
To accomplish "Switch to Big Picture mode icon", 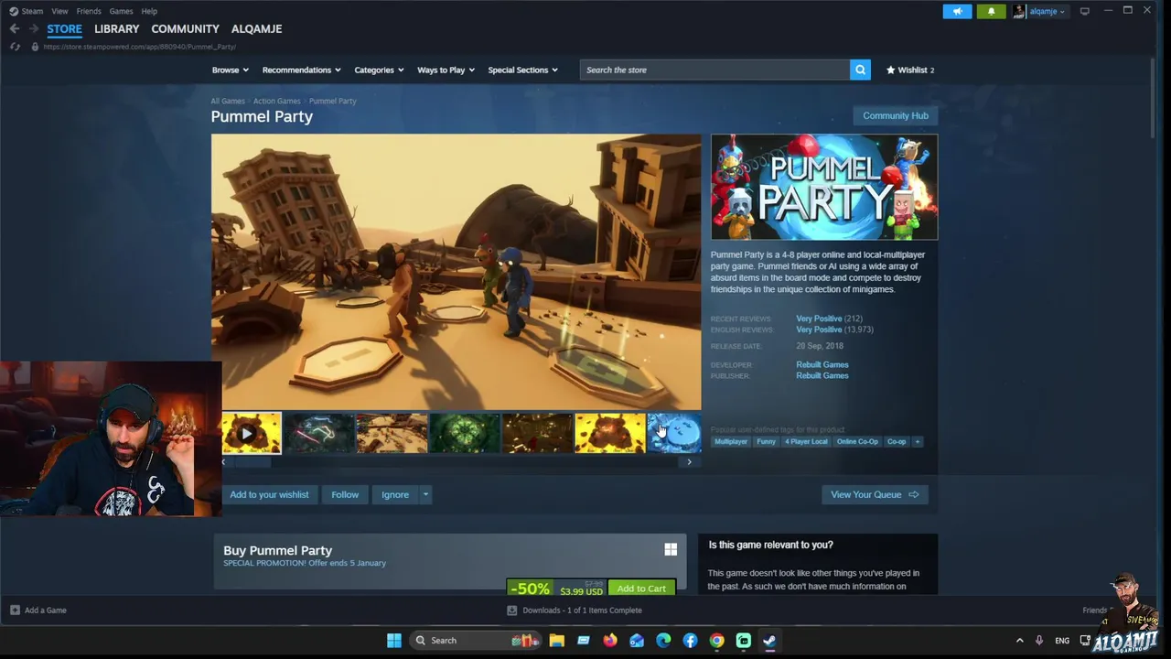I will coord(1085,11).
